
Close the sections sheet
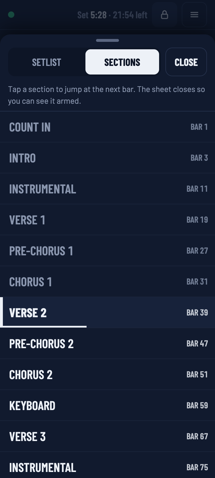[186, 62]
